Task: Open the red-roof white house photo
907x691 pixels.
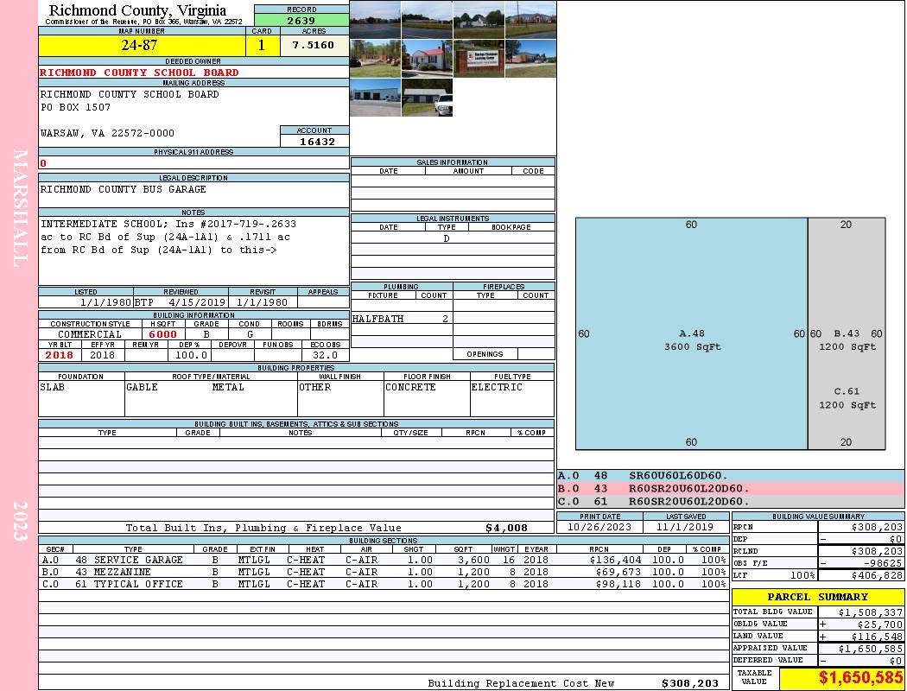Action: (427, 59)
